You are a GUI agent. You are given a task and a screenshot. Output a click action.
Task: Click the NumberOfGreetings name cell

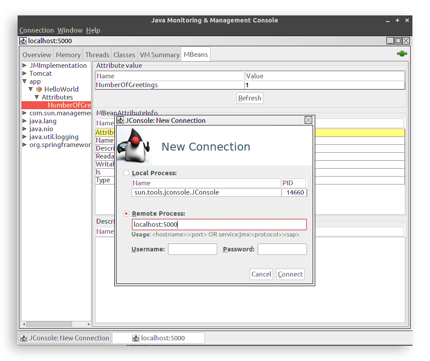point(170,85)
